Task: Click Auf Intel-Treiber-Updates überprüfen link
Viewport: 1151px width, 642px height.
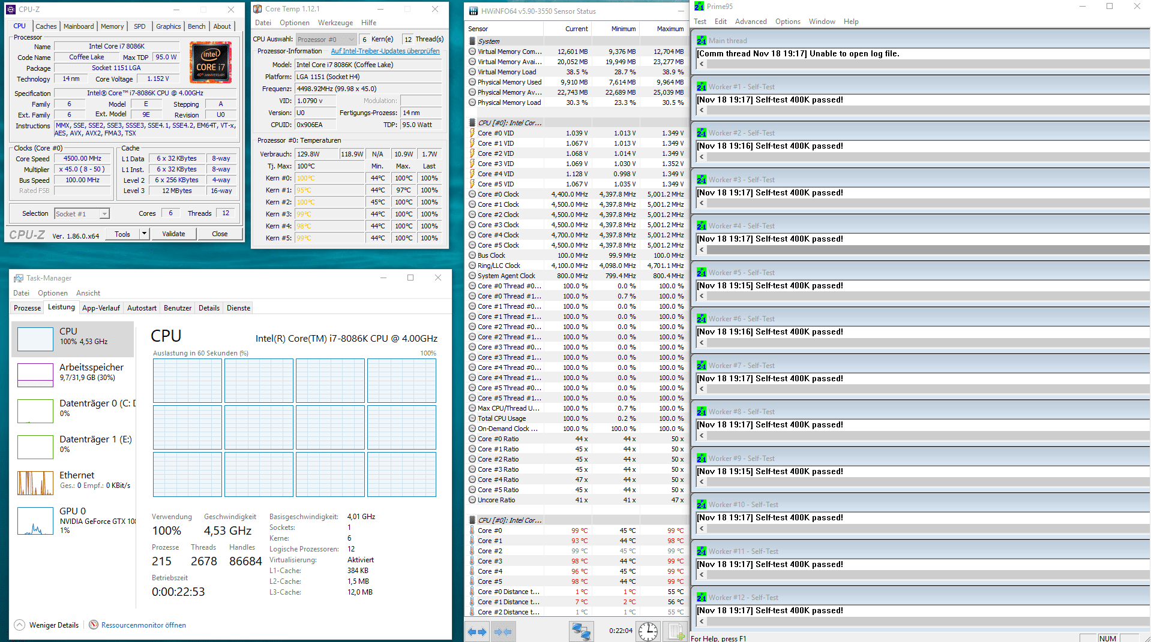Action: pyautogui.click(x=385, y=51)
